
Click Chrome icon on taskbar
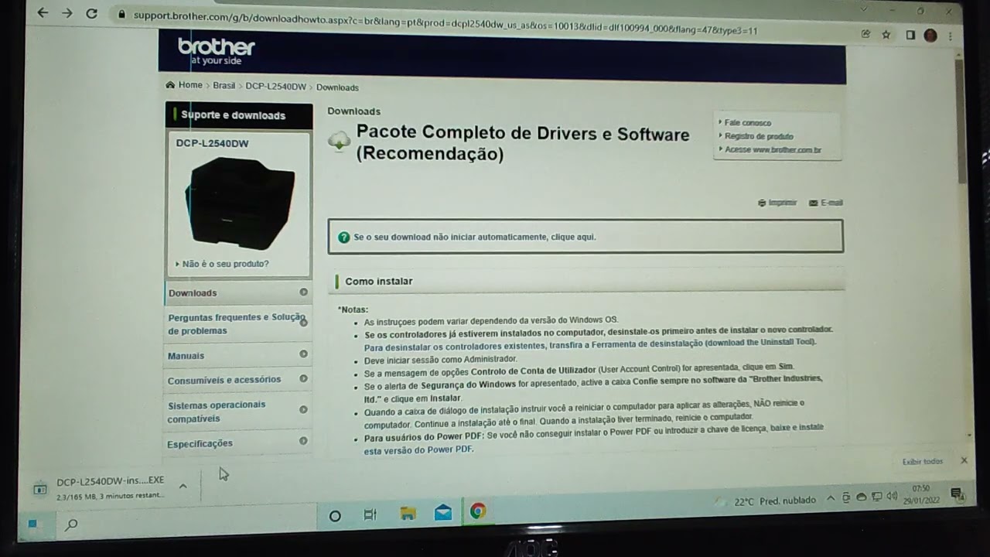pyautogui.click(x=478, y=511)
